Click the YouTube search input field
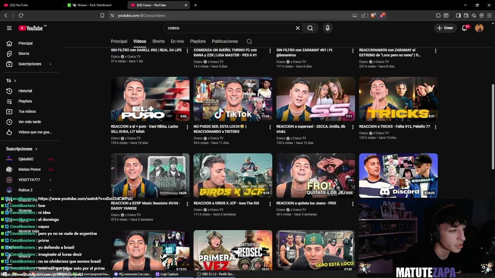 [x=230, y=28]
